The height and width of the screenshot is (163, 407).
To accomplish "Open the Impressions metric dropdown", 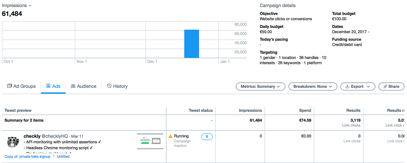I will [x=17, y=5].
